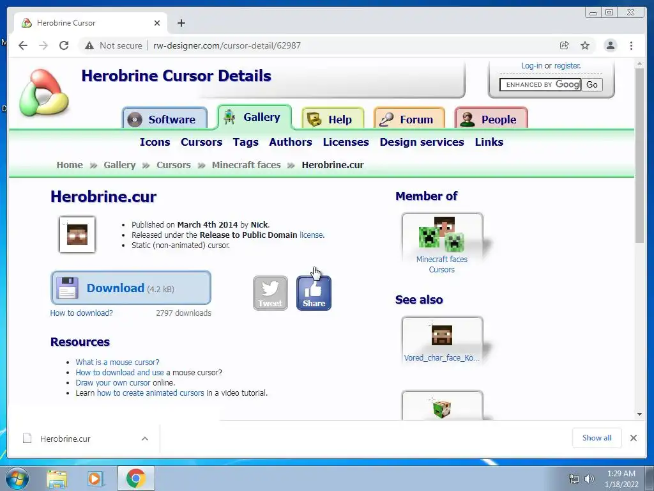654x491 pixels.
Task: Open the Licenses submenu item
Action: pyautogui.click(x=346, y=142)
